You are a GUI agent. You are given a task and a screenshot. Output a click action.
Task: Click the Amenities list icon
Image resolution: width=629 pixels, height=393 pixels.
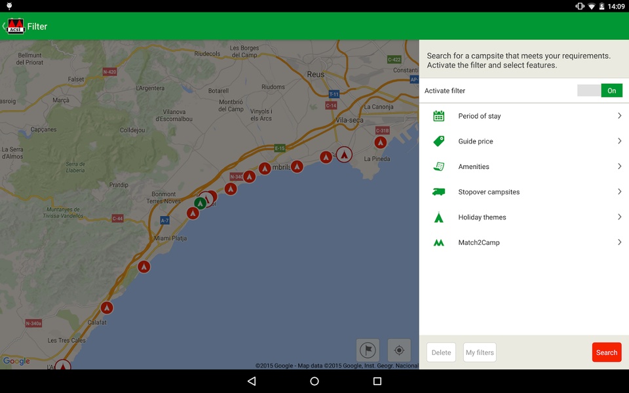coord(438,166)
